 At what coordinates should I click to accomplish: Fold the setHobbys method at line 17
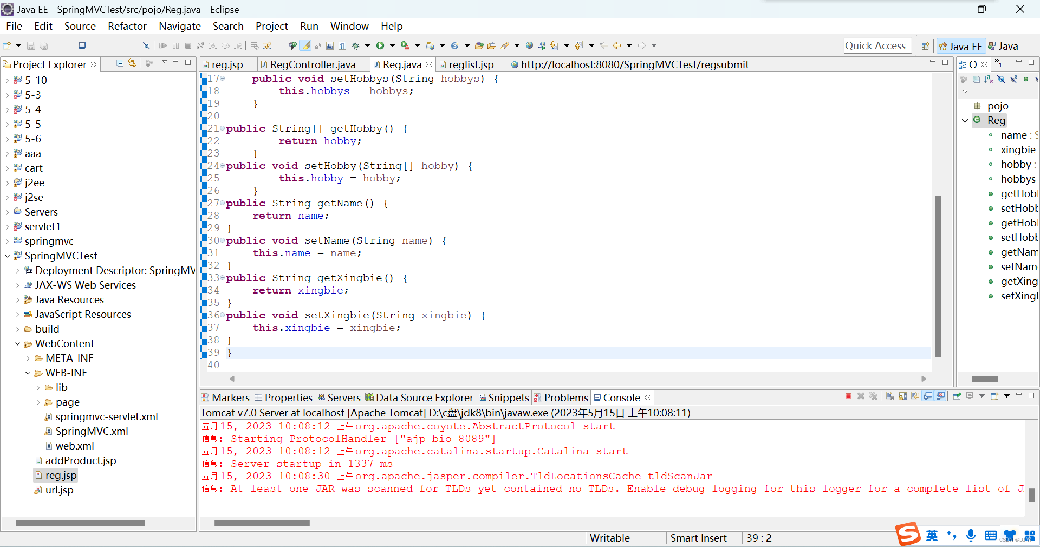[x=222, y=79]
